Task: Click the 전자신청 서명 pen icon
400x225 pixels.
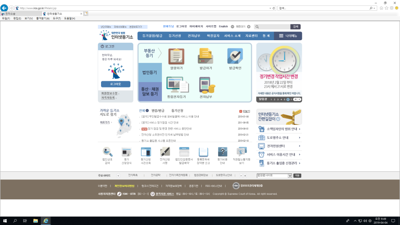Action: coord(165,152)
